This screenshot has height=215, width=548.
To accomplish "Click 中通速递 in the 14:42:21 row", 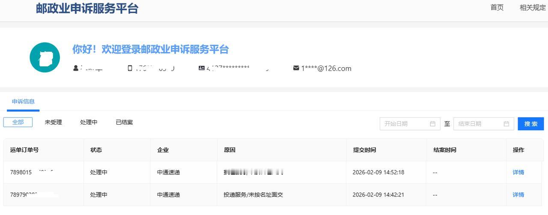I will pos(169,194).
